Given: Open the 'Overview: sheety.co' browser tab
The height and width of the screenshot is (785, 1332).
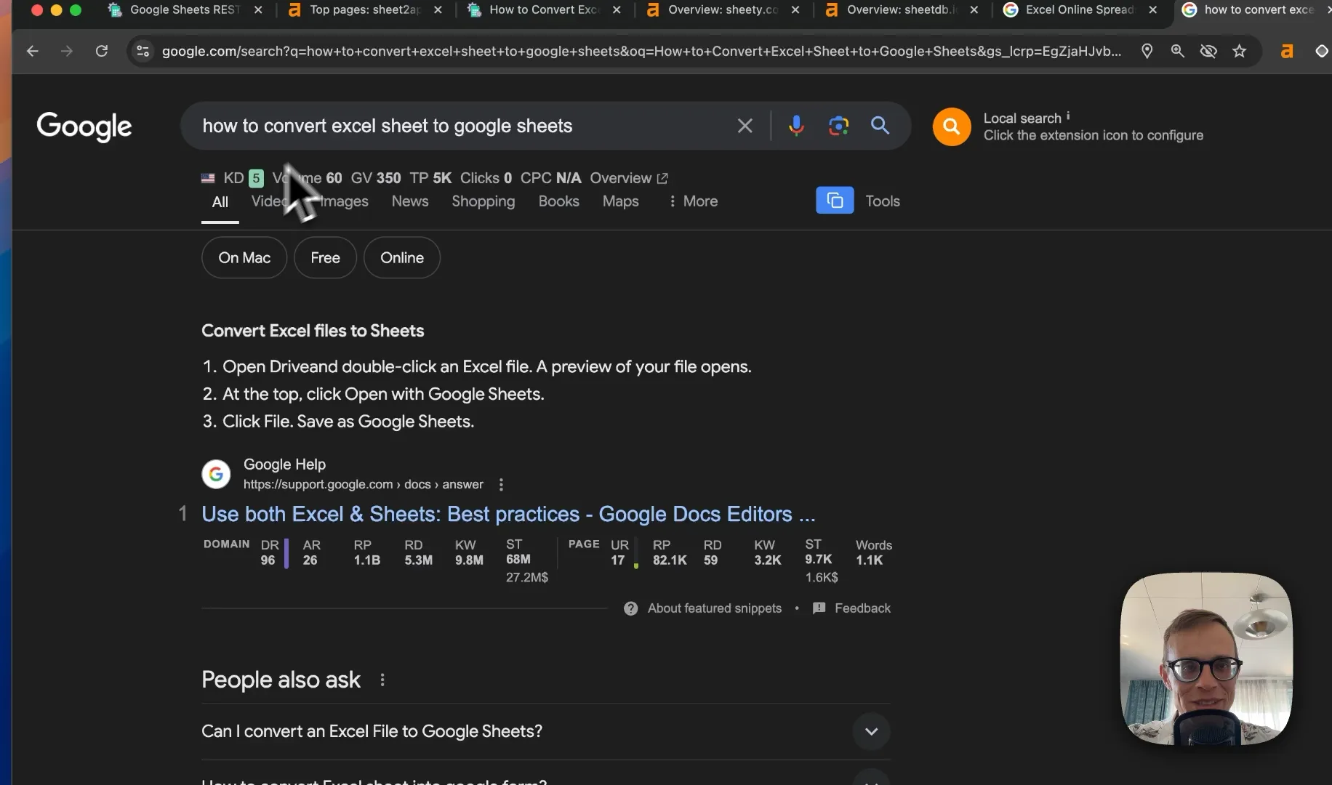Looking at the screenshot, I should click(722, 9).
